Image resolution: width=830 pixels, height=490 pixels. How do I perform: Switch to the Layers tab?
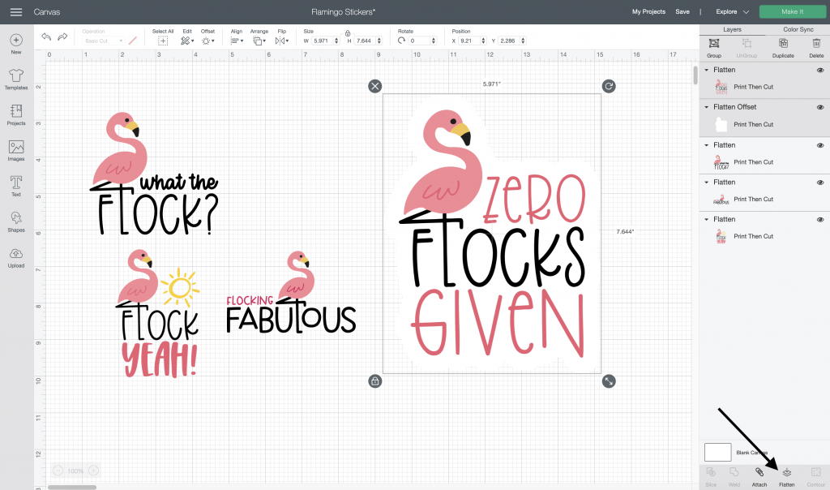click(x=732, y=30)
